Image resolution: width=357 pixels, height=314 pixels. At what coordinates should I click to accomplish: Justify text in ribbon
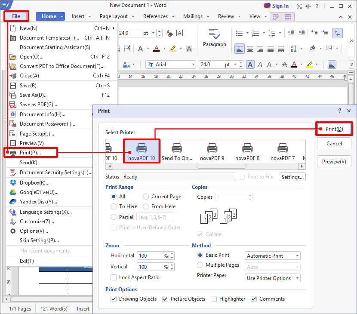(270, 49)
